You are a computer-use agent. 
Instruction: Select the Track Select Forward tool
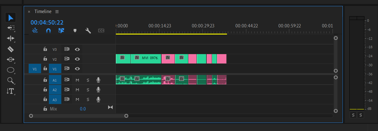(11, 28)
